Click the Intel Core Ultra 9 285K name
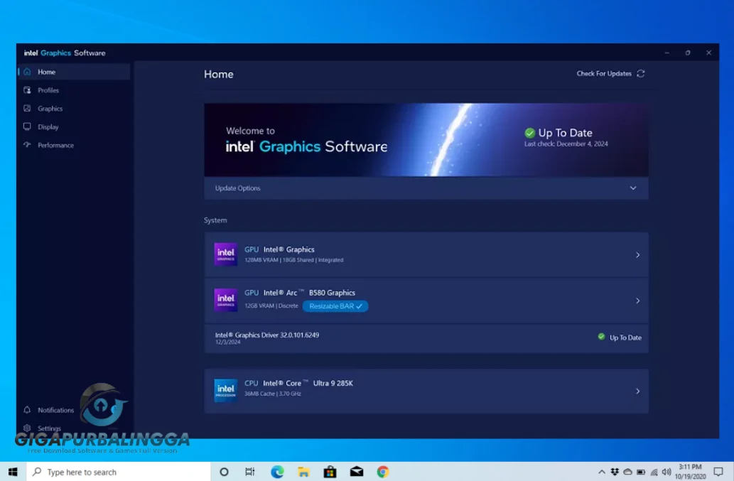734x481 pixels. (308, 383)
